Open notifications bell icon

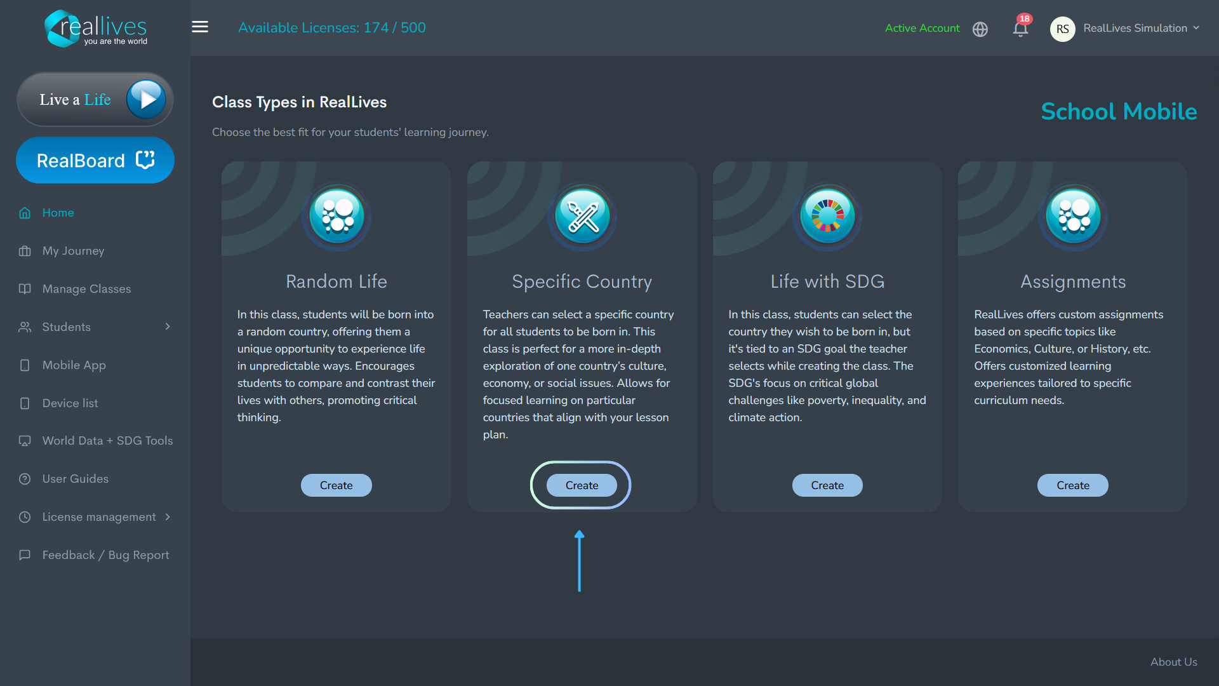tap(1020, 29)
